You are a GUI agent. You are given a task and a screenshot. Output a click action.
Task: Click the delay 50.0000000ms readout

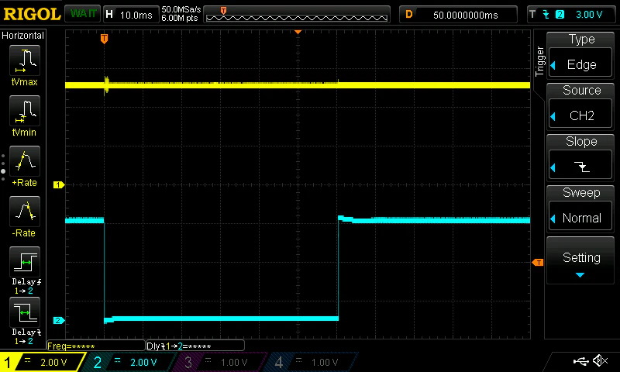[458, 15]
